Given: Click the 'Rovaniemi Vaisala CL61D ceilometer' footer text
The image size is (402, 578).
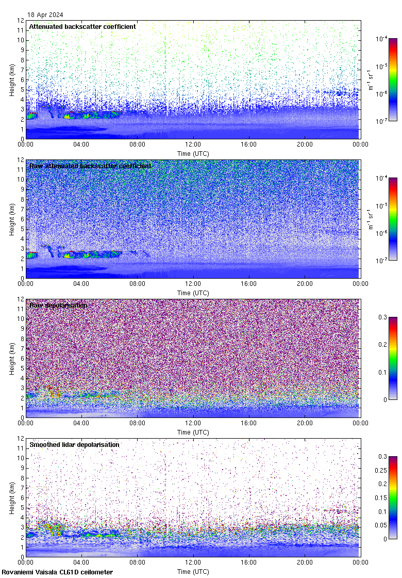Looking at the screenshot, I should (57, 572).
